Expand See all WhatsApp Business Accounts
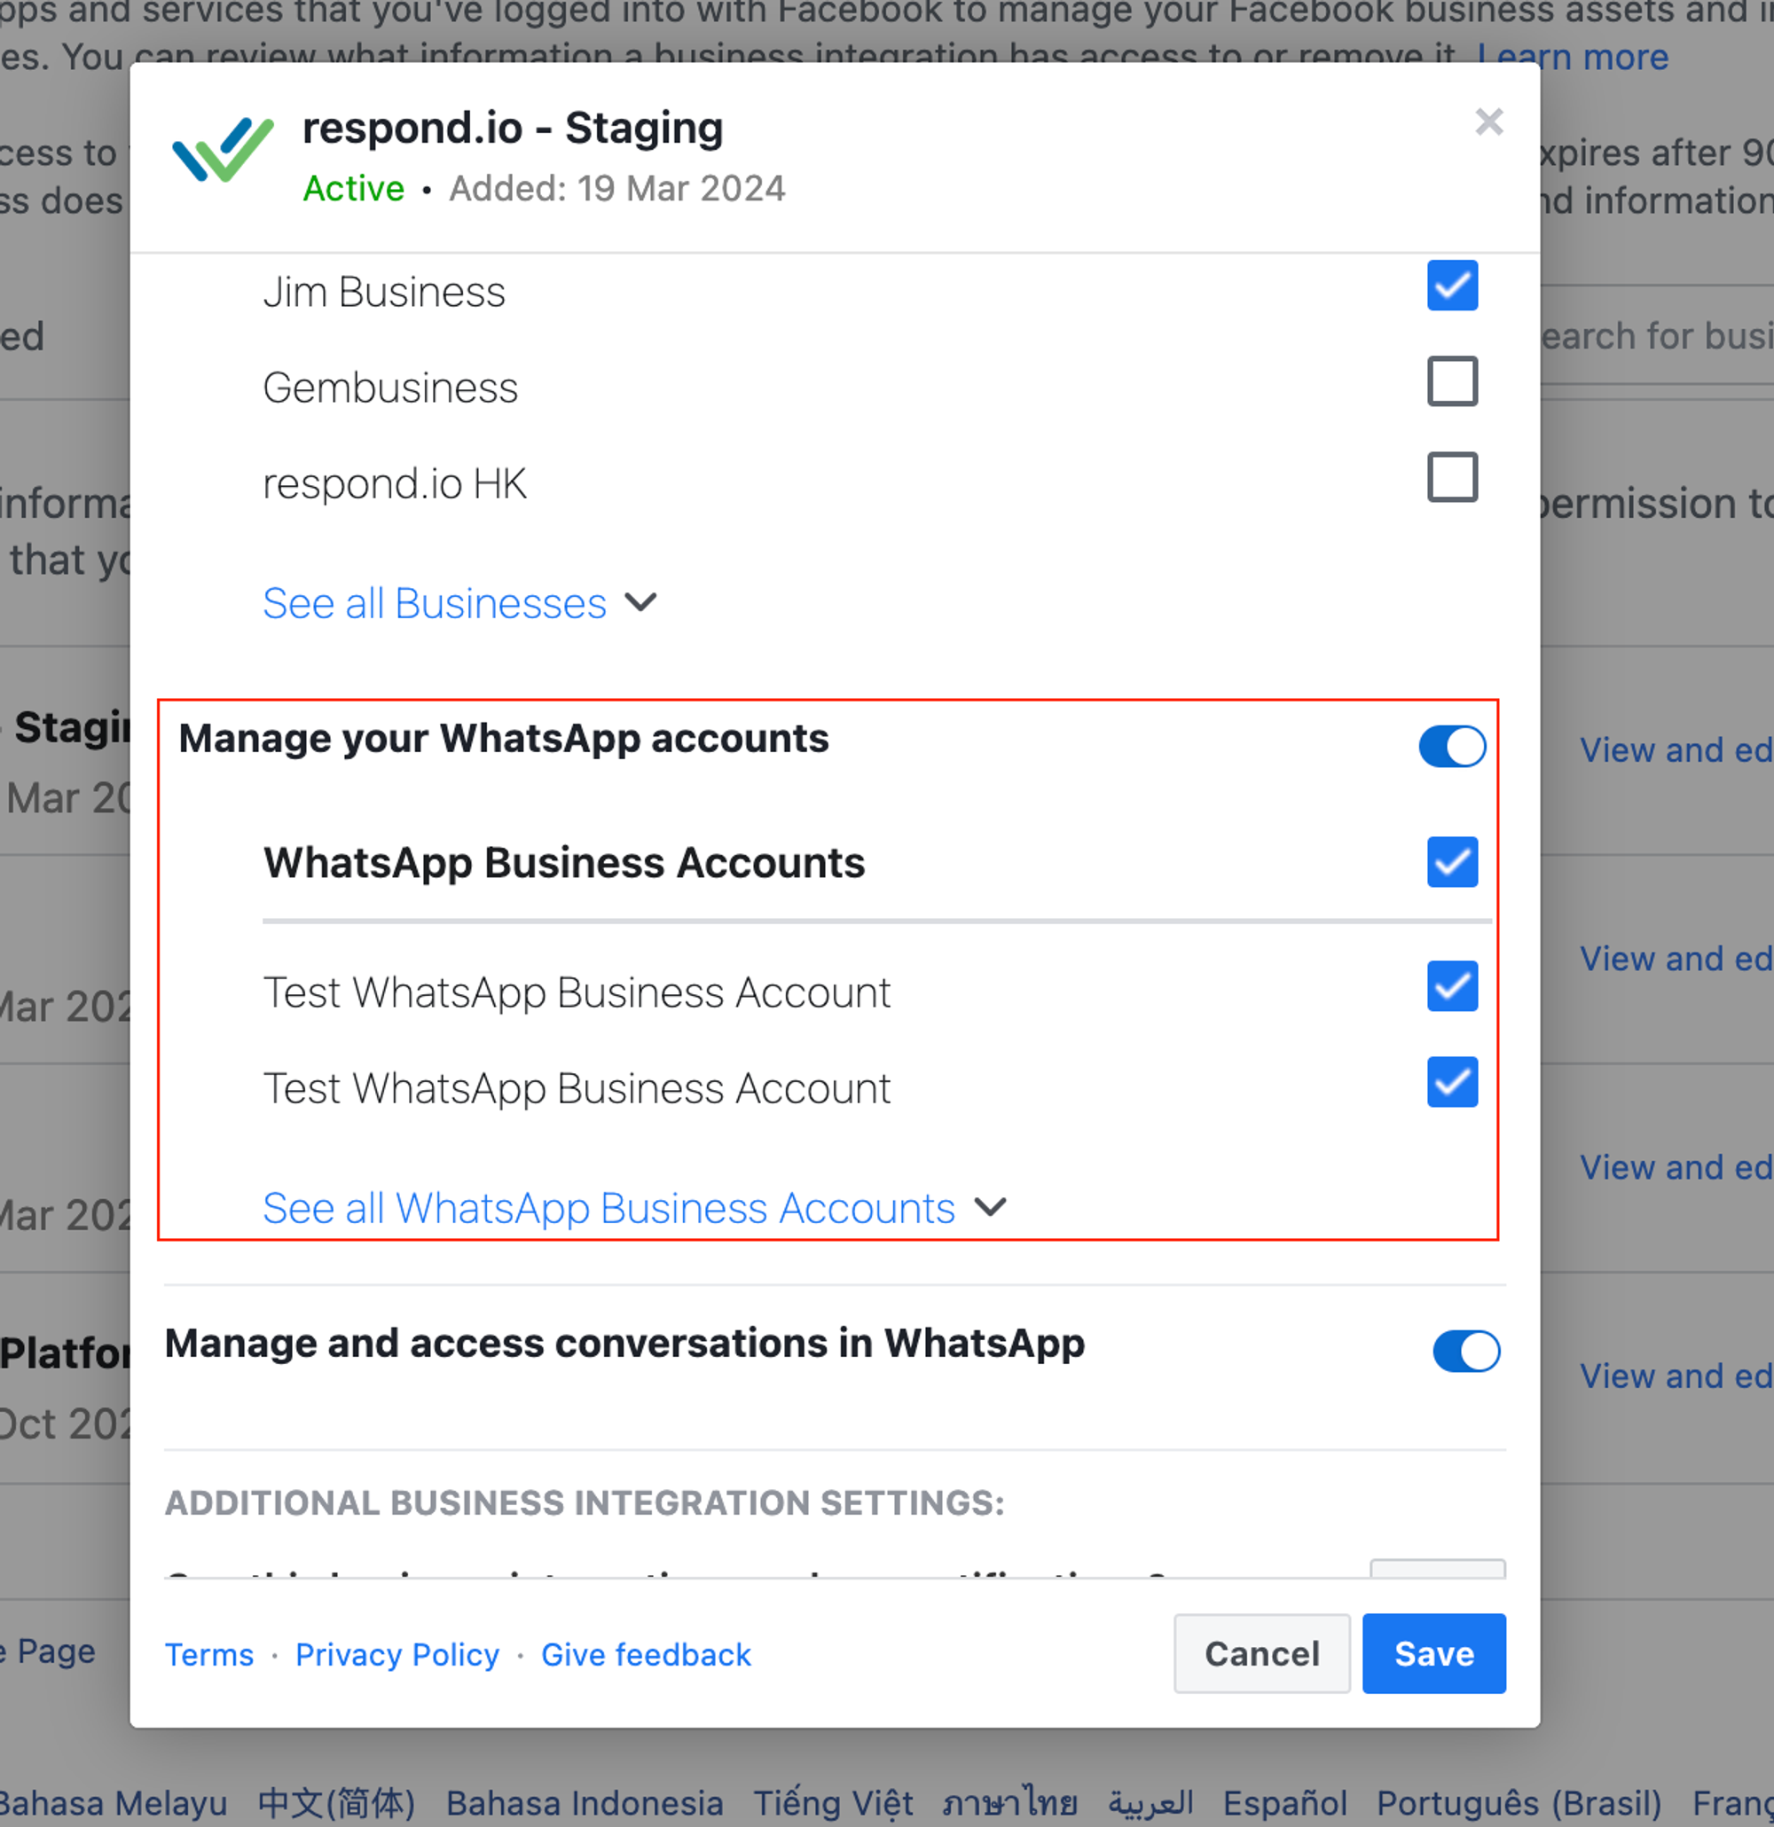 pyautogui.click(x=608, y=1208)
